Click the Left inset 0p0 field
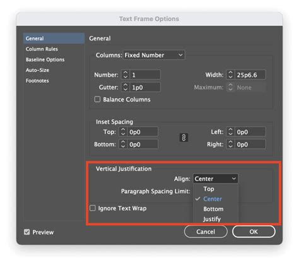This screenshot has width=299, height=265. click(250, 132)
